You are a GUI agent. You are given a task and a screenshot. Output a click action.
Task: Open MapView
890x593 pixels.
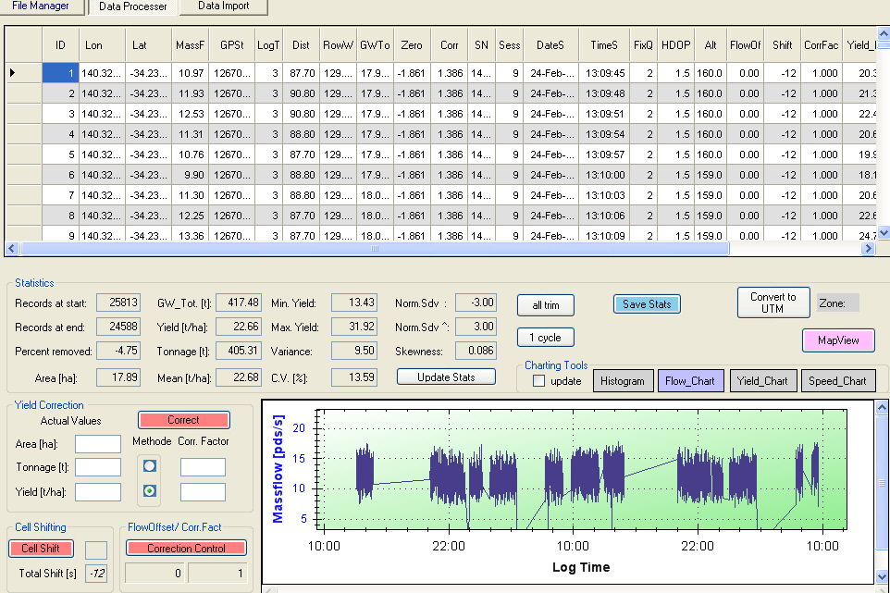point(838,340)
